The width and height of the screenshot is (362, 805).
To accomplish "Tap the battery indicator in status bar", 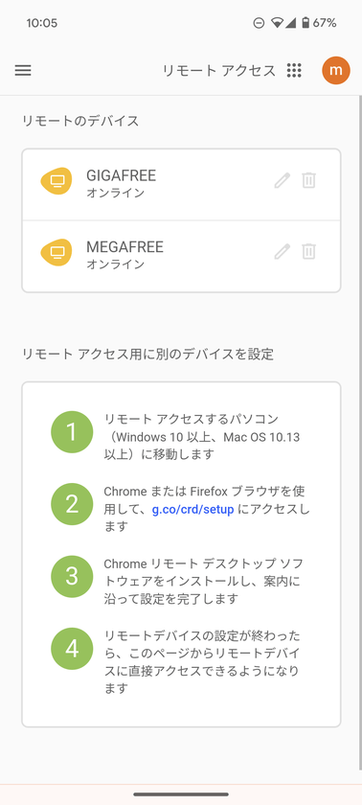I will [x=305, y=23].
